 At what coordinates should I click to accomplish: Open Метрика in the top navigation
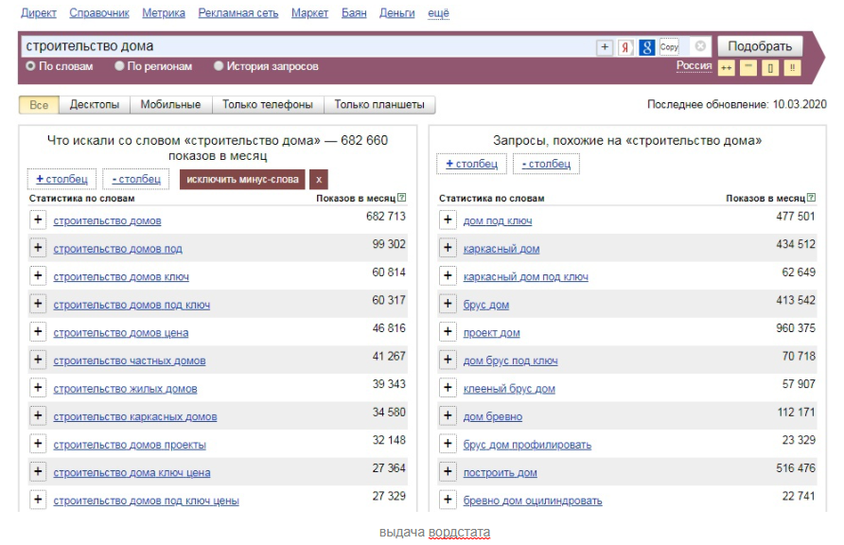point(164,13)
